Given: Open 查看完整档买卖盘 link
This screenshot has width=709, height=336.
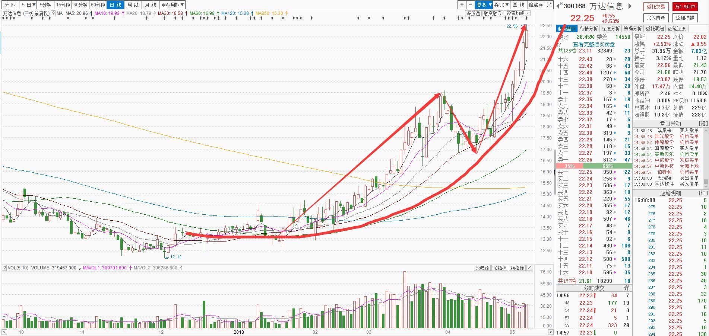Looking at the screenshot, I should (594, 44).
